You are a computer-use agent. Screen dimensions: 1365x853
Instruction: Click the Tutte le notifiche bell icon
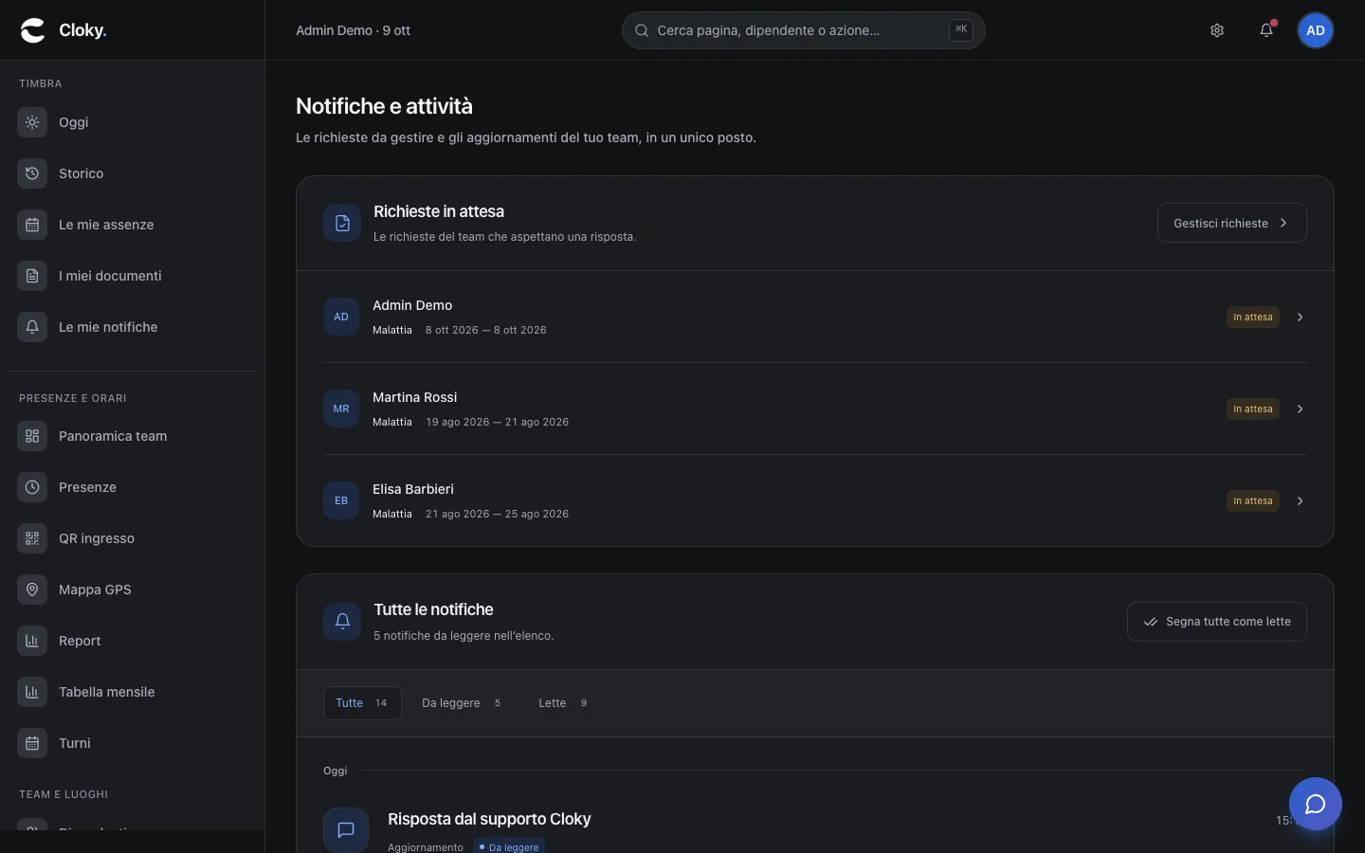(x=342, y=622)
